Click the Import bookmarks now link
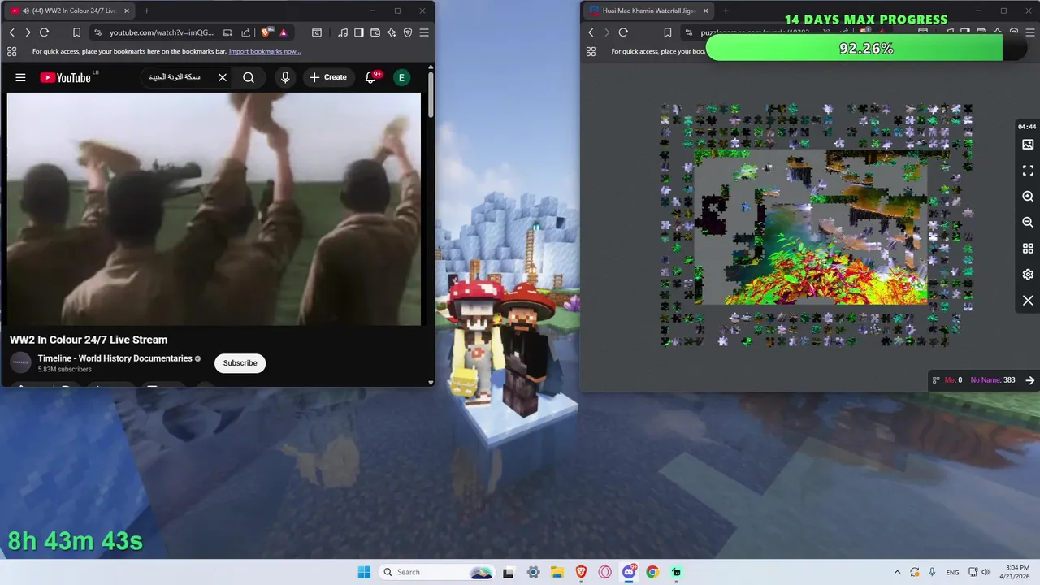Image resolution: width=1040 pixels, height=585 pixels. (265, 51)
